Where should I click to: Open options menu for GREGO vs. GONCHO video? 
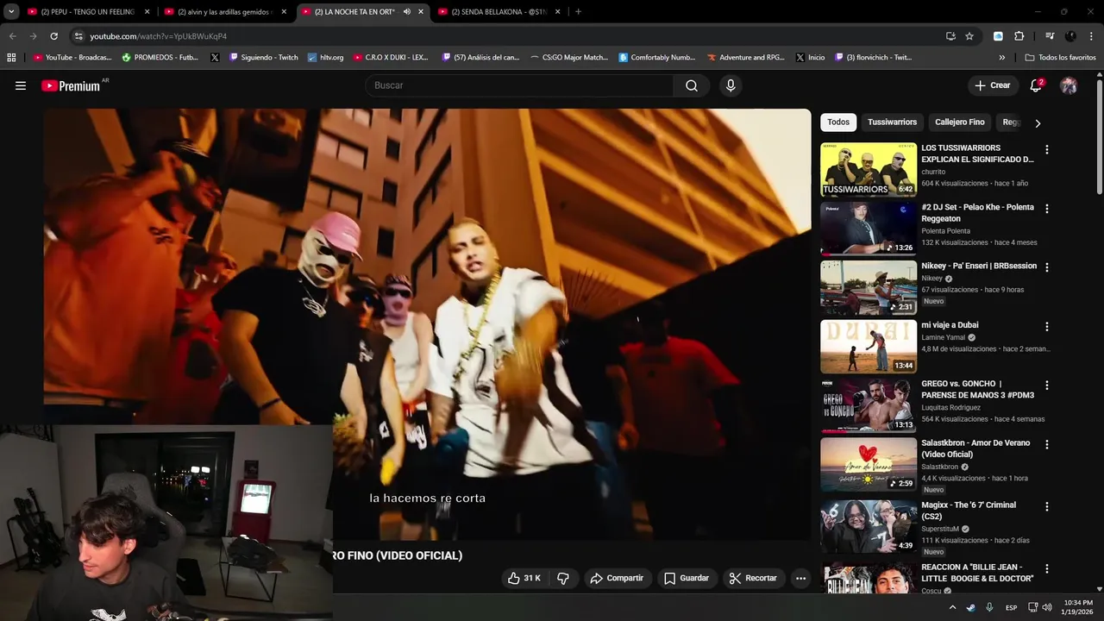(1047, 386)
